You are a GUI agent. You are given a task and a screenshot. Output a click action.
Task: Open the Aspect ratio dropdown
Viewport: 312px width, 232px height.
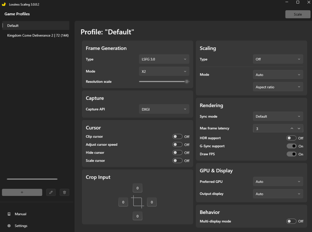pos(278,87)
